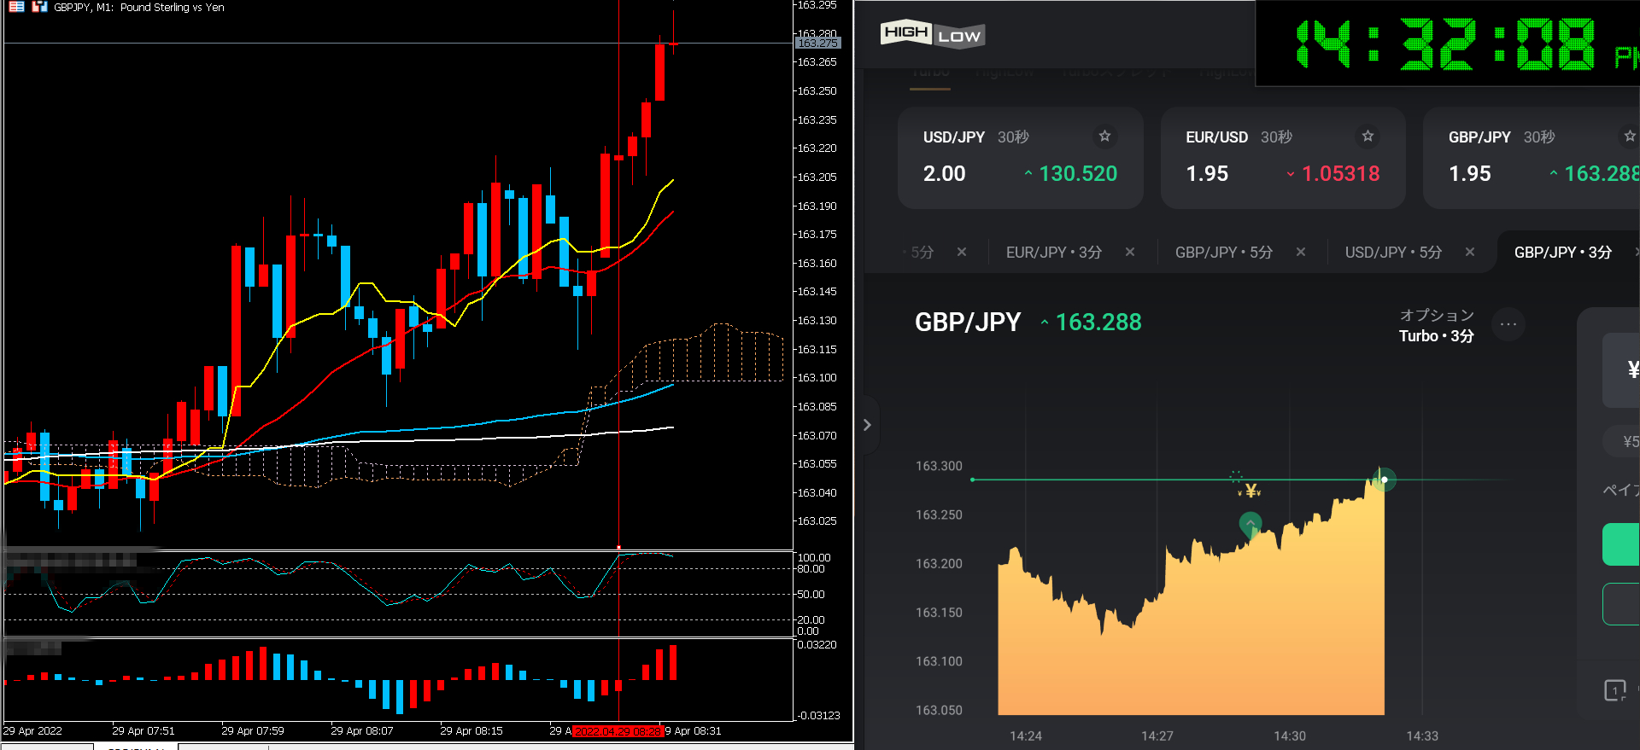Click the MT chart window grid icon
This screenshot has height=750, width=1640.
coord(16,7)
